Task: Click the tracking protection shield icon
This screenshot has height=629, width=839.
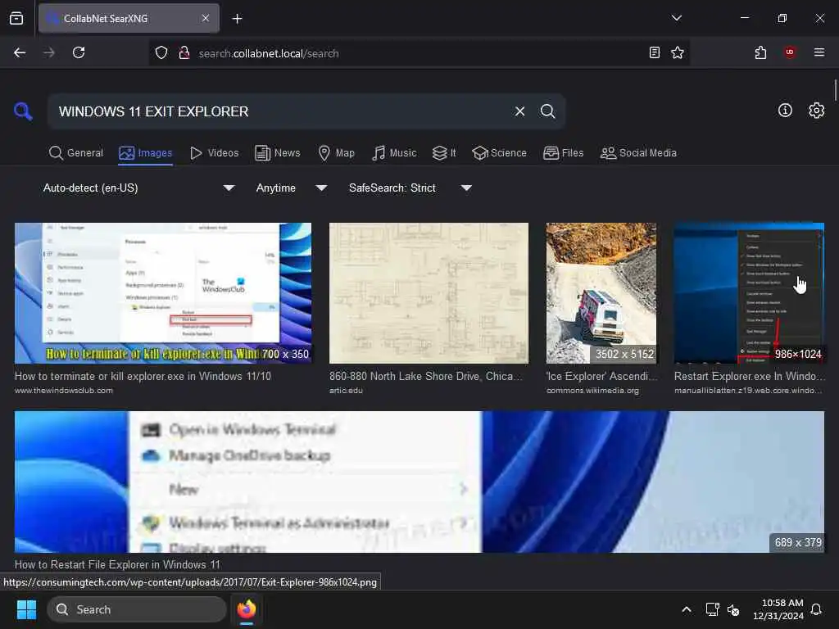Action: tap(161, 53)
